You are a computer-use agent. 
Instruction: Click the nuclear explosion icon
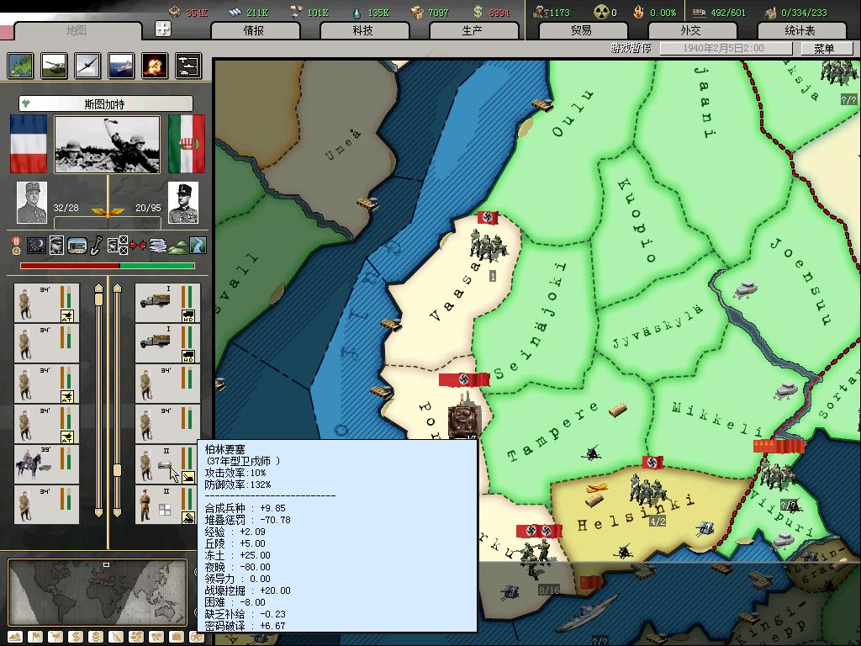pyautogui.click(x=154, y=66)
